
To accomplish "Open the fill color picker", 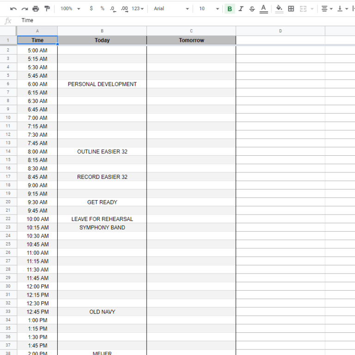I will [x=279, y=9].
